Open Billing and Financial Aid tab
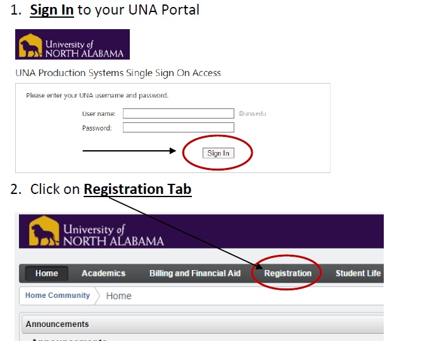The image size is (430, 341). point(195,273)
